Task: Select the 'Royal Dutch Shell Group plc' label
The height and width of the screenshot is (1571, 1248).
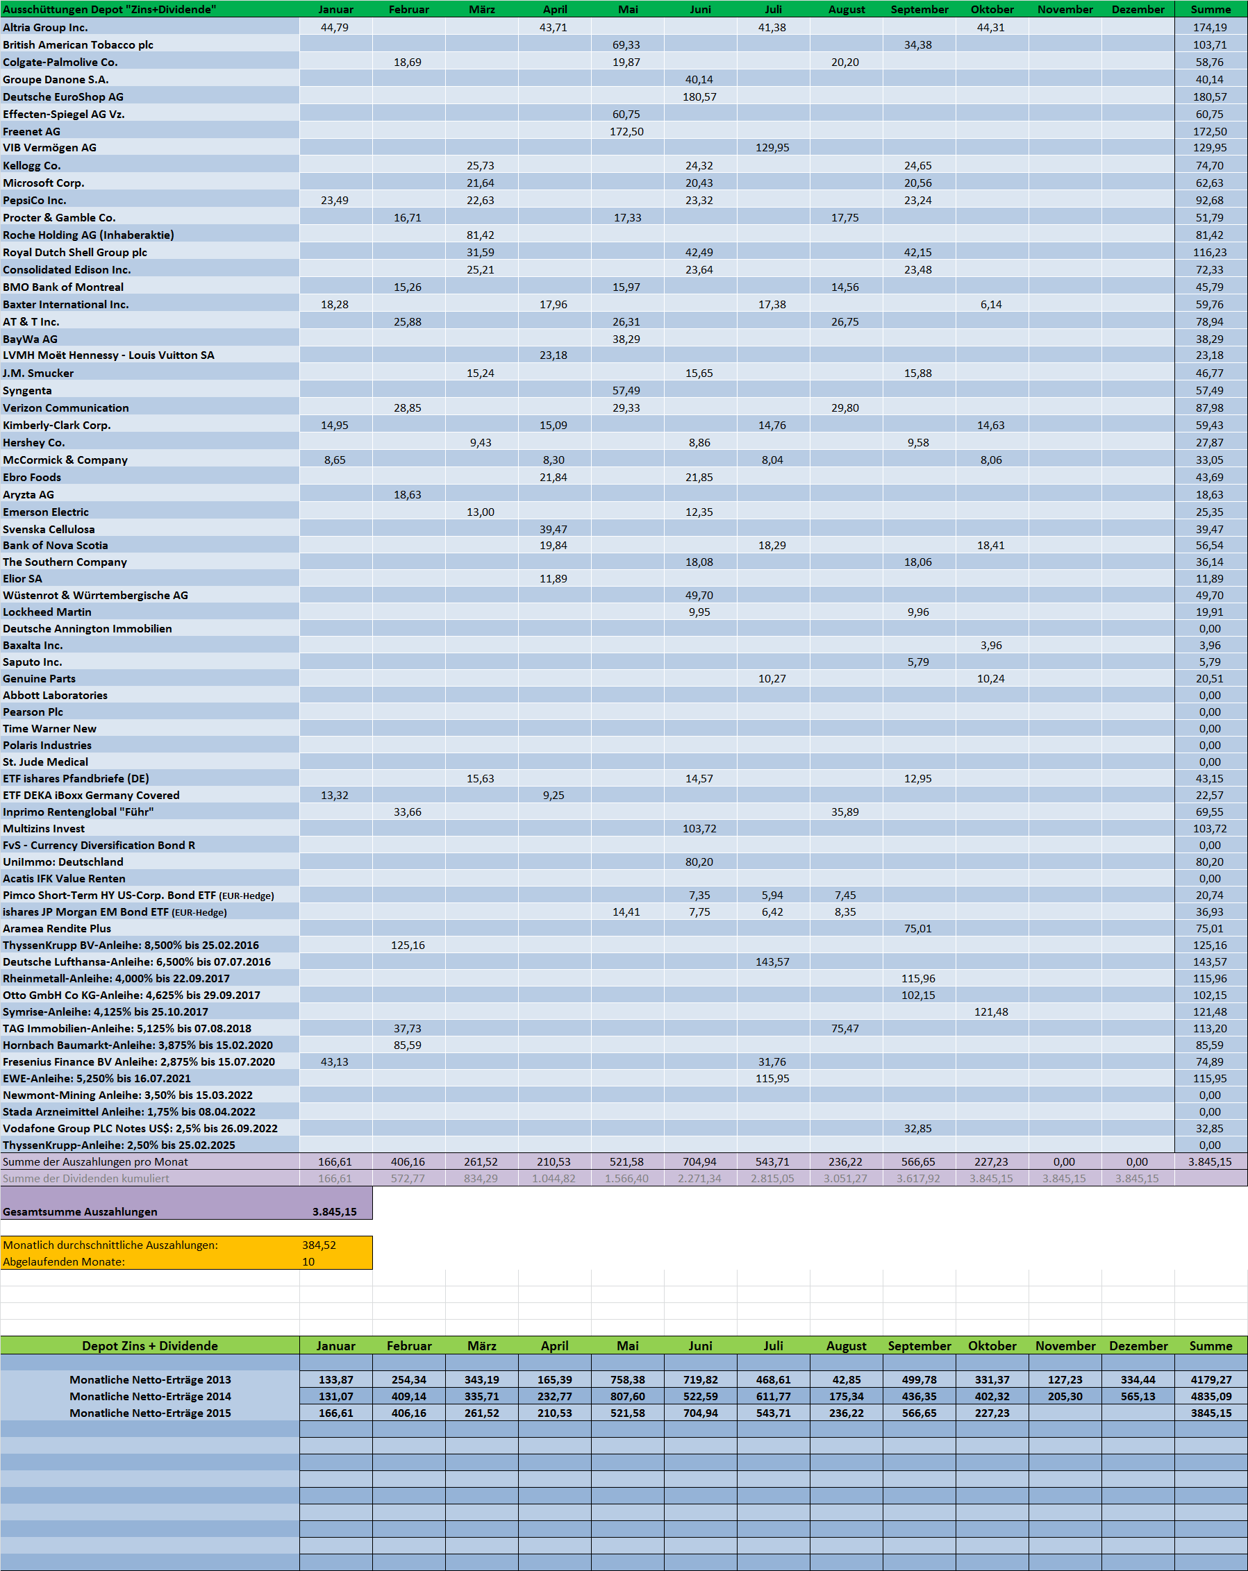Action: (x=75, y=253)
